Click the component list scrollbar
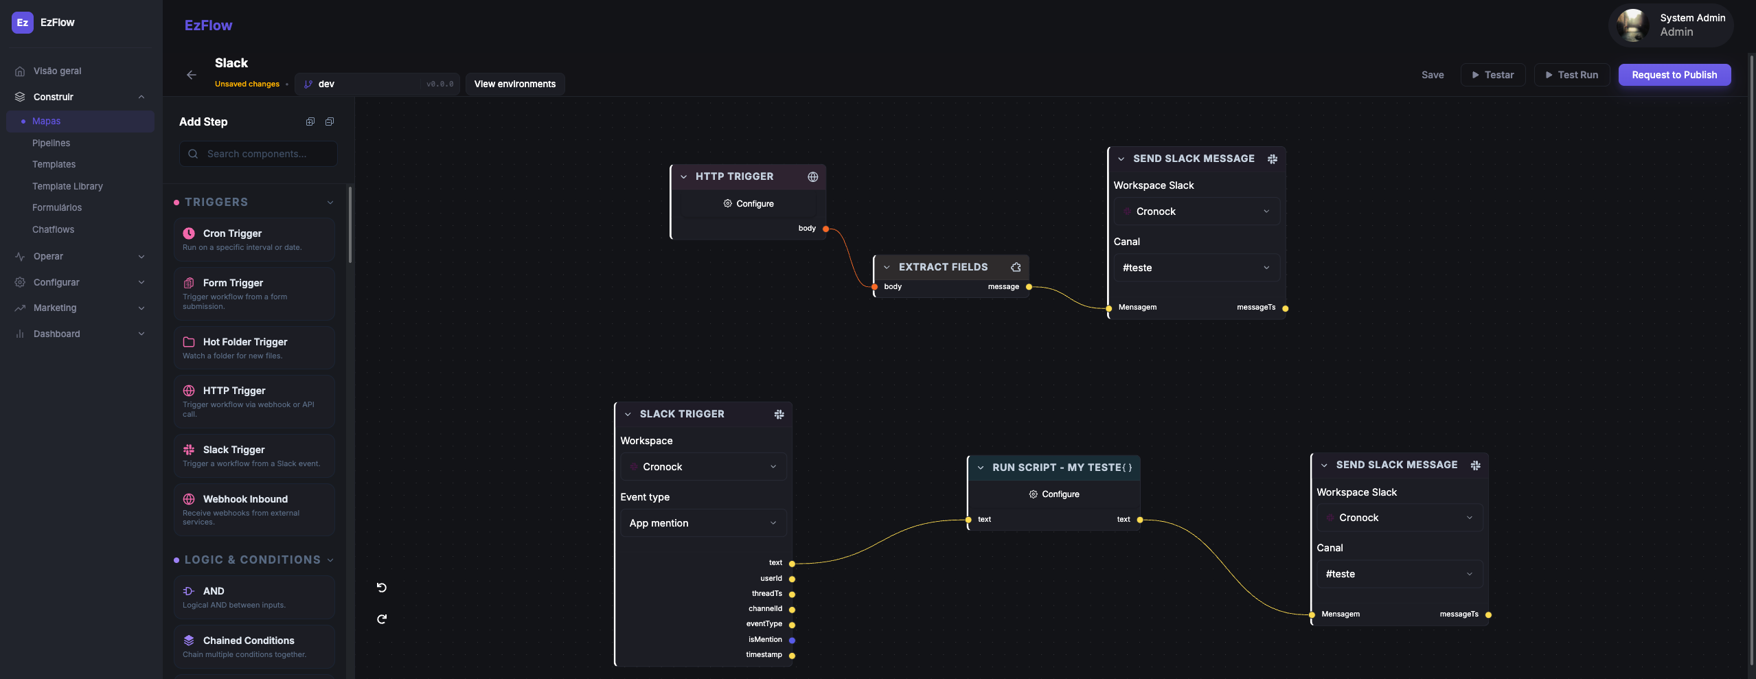 (350, 225)
